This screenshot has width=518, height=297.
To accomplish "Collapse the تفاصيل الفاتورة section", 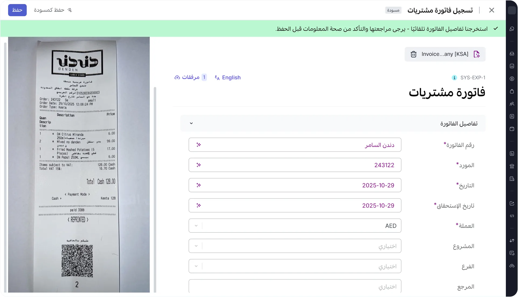I will point(191,123).
